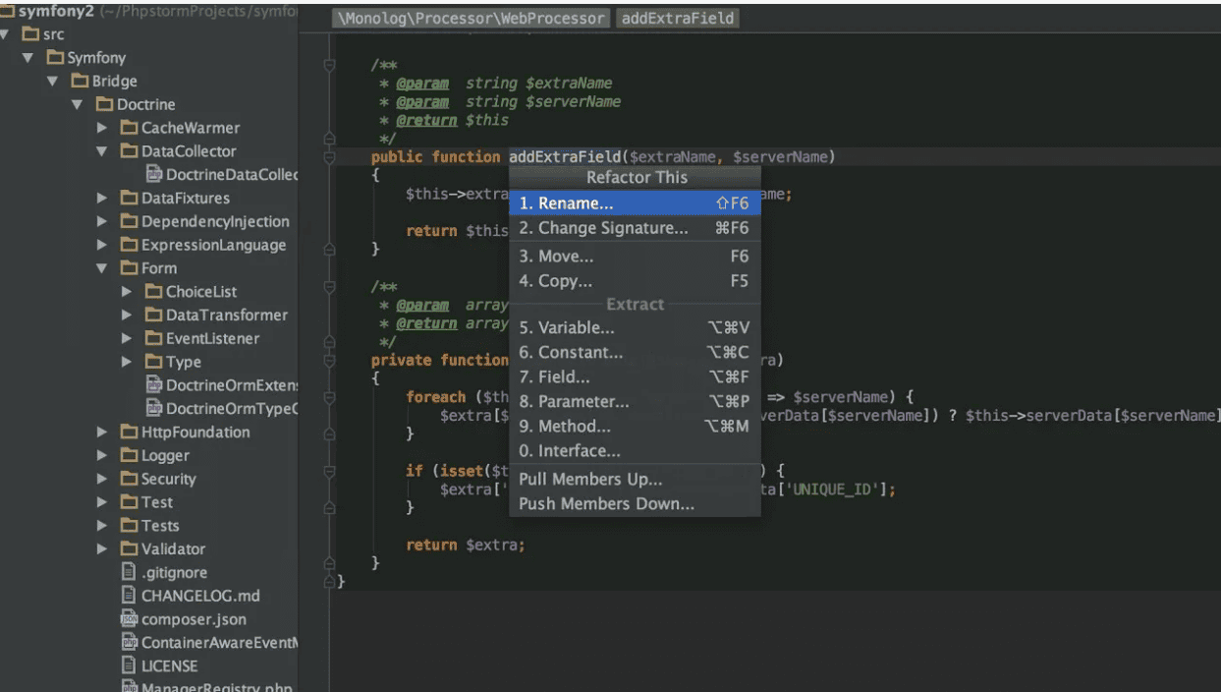
Task: Click the .gitignore file icon
Action: pyautogui.click(x=129, y=572)
